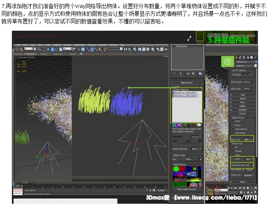Expand the Move rollout
The image size is (268, 204).
(x=243, y=102)
